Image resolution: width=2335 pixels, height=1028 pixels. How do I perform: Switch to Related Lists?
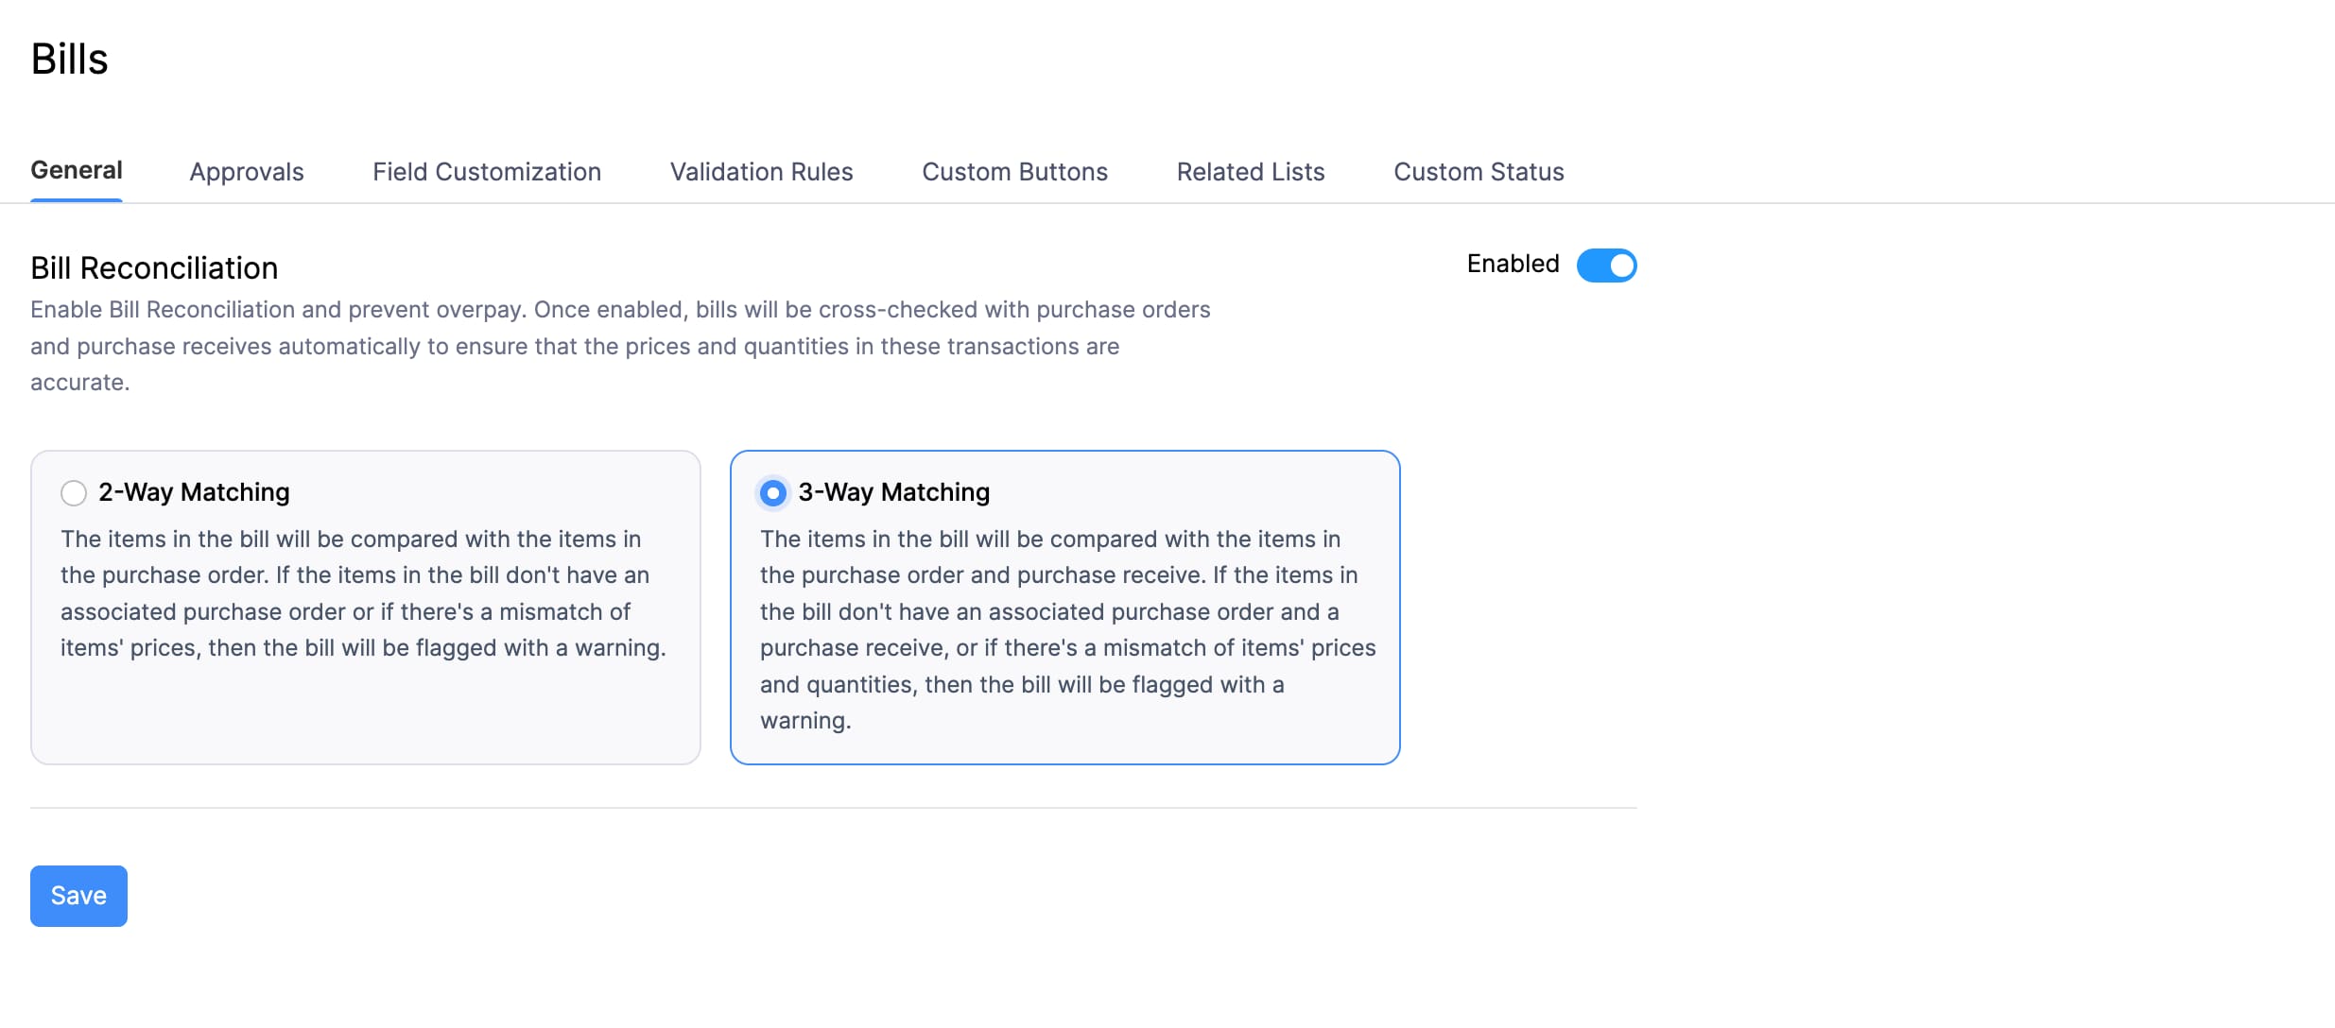pyautogui.click(x=1250, y=171)
